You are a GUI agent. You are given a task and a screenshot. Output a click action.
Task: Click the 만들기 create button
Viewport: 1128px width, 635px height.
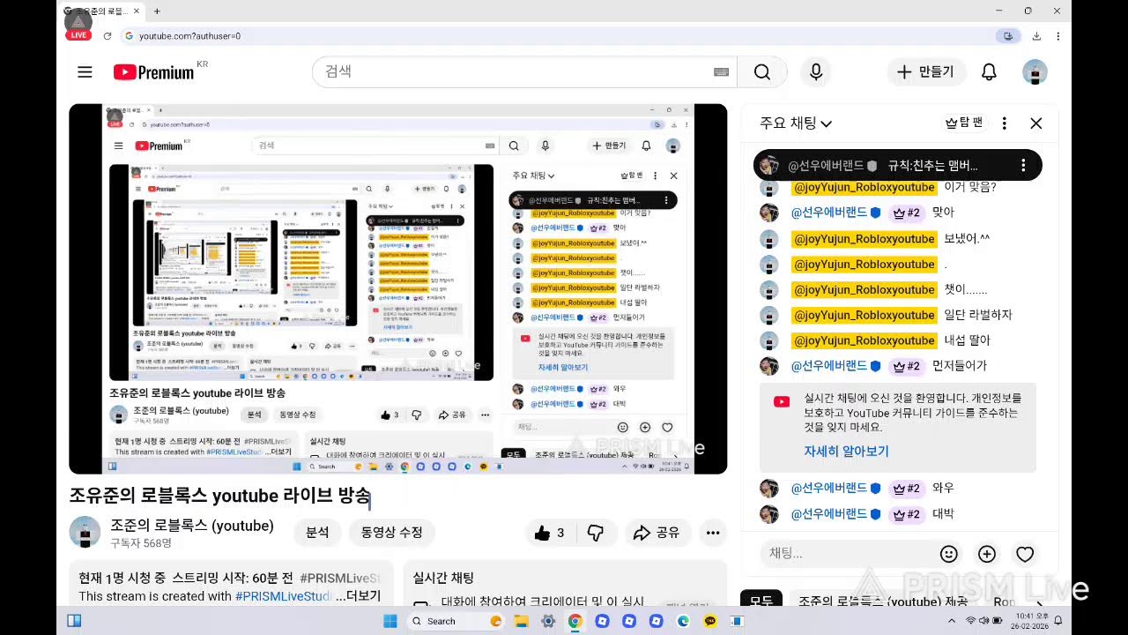pos(925,72)
